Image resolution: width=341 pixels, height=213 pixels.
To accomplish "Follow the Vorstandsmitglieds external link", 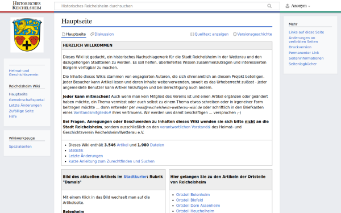I will pos(92,112).
